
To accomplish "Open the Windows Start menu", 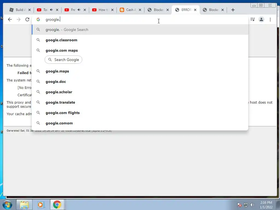I will 7,205.
